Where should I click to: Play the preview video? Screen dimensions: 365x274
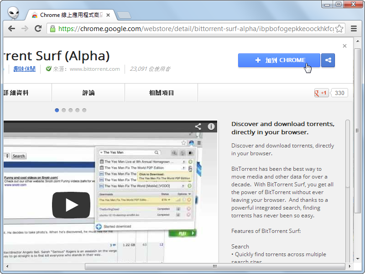click(71, 205)
